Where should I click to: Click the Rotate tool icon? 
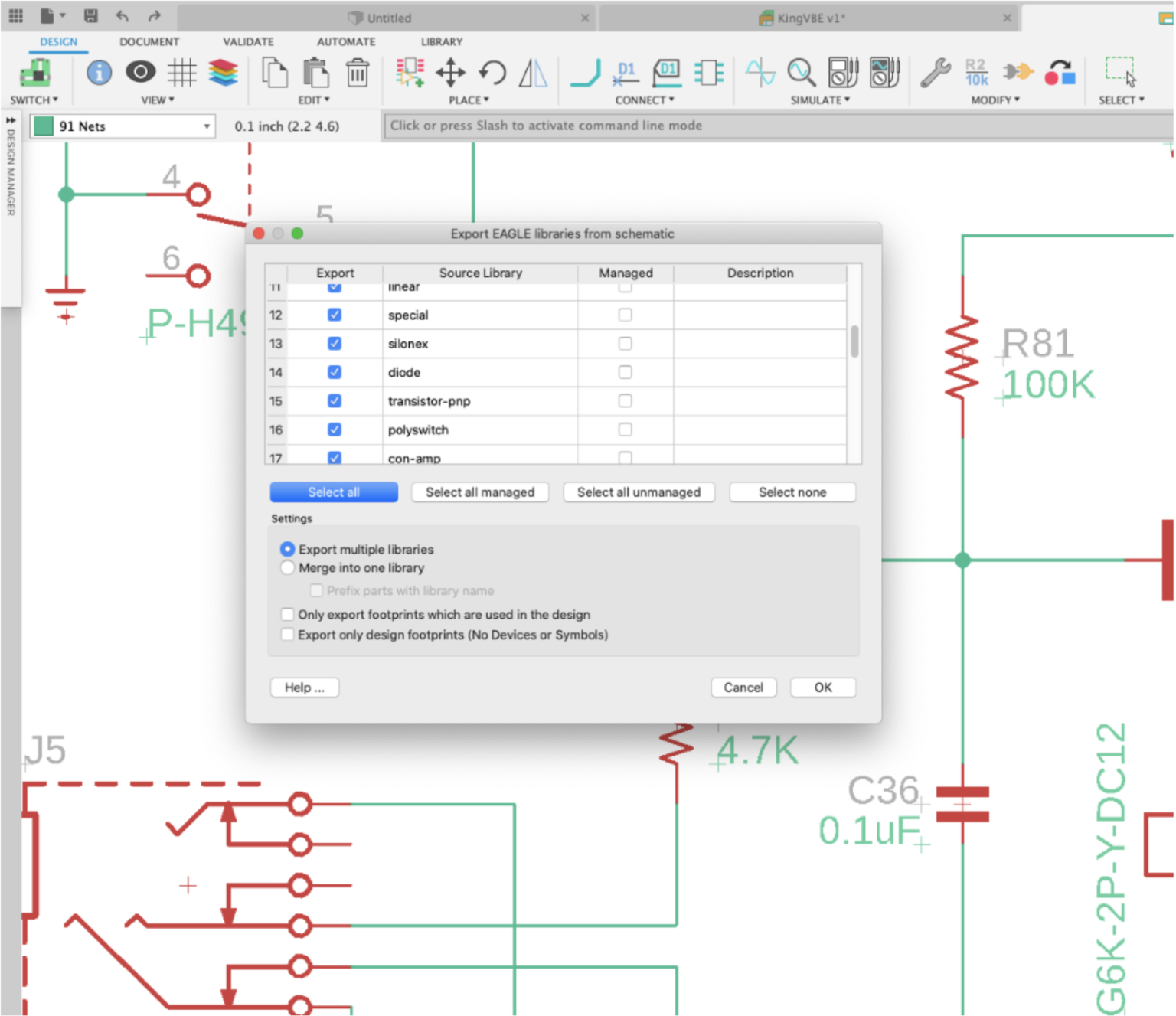tap(493, 74)
